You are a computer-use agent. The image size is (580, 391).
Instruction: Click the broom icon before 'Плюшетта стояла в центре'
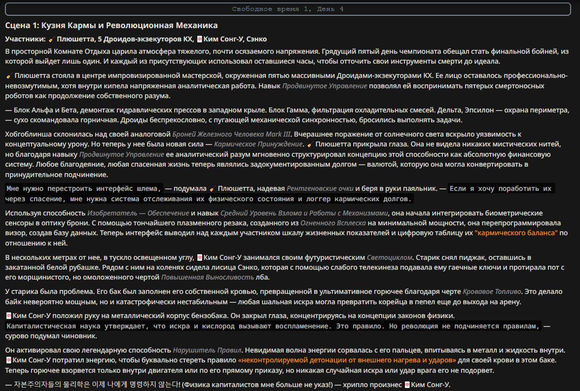coord(9,76)
